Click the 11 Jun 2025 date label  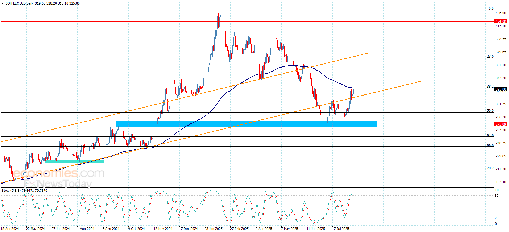(x=316, y=229)
